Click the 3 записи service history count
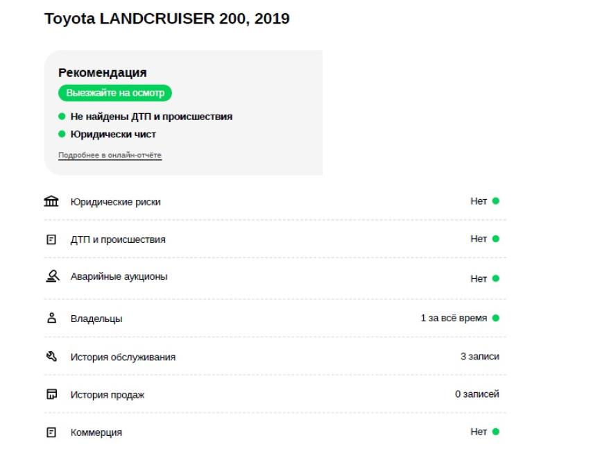This screenshot has height=465, width=616. click(x=479, y=357)
